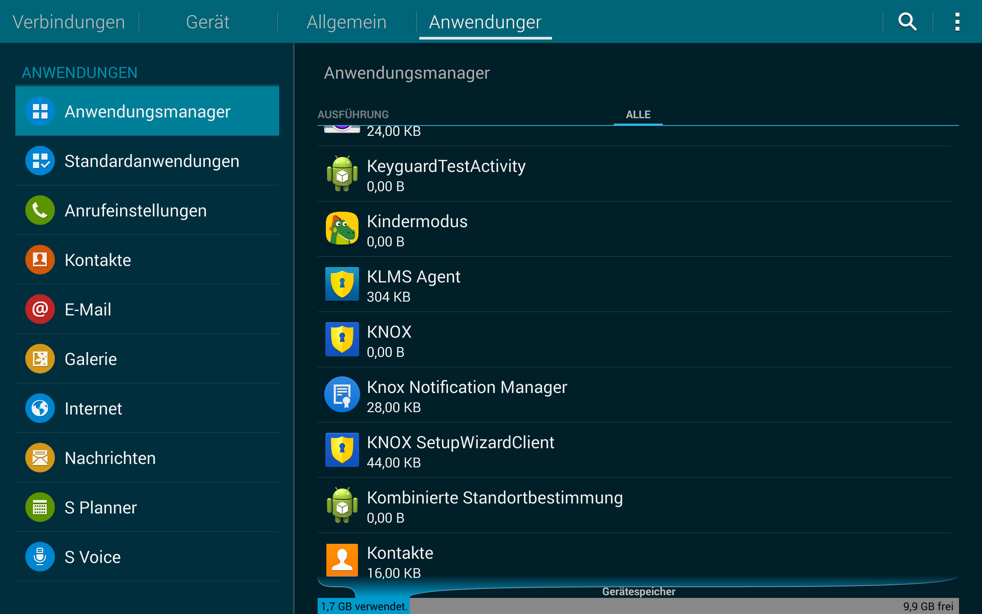Click the red E-Mail at-sign icon

click(x=40, y=309)
